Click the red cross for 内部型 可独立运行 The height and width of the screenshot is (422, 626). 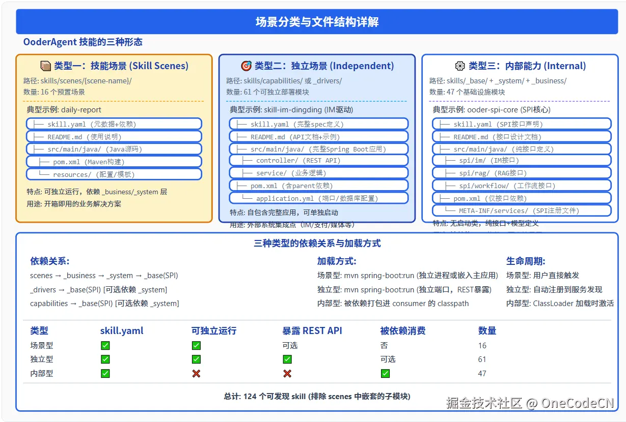pos(196,373)
